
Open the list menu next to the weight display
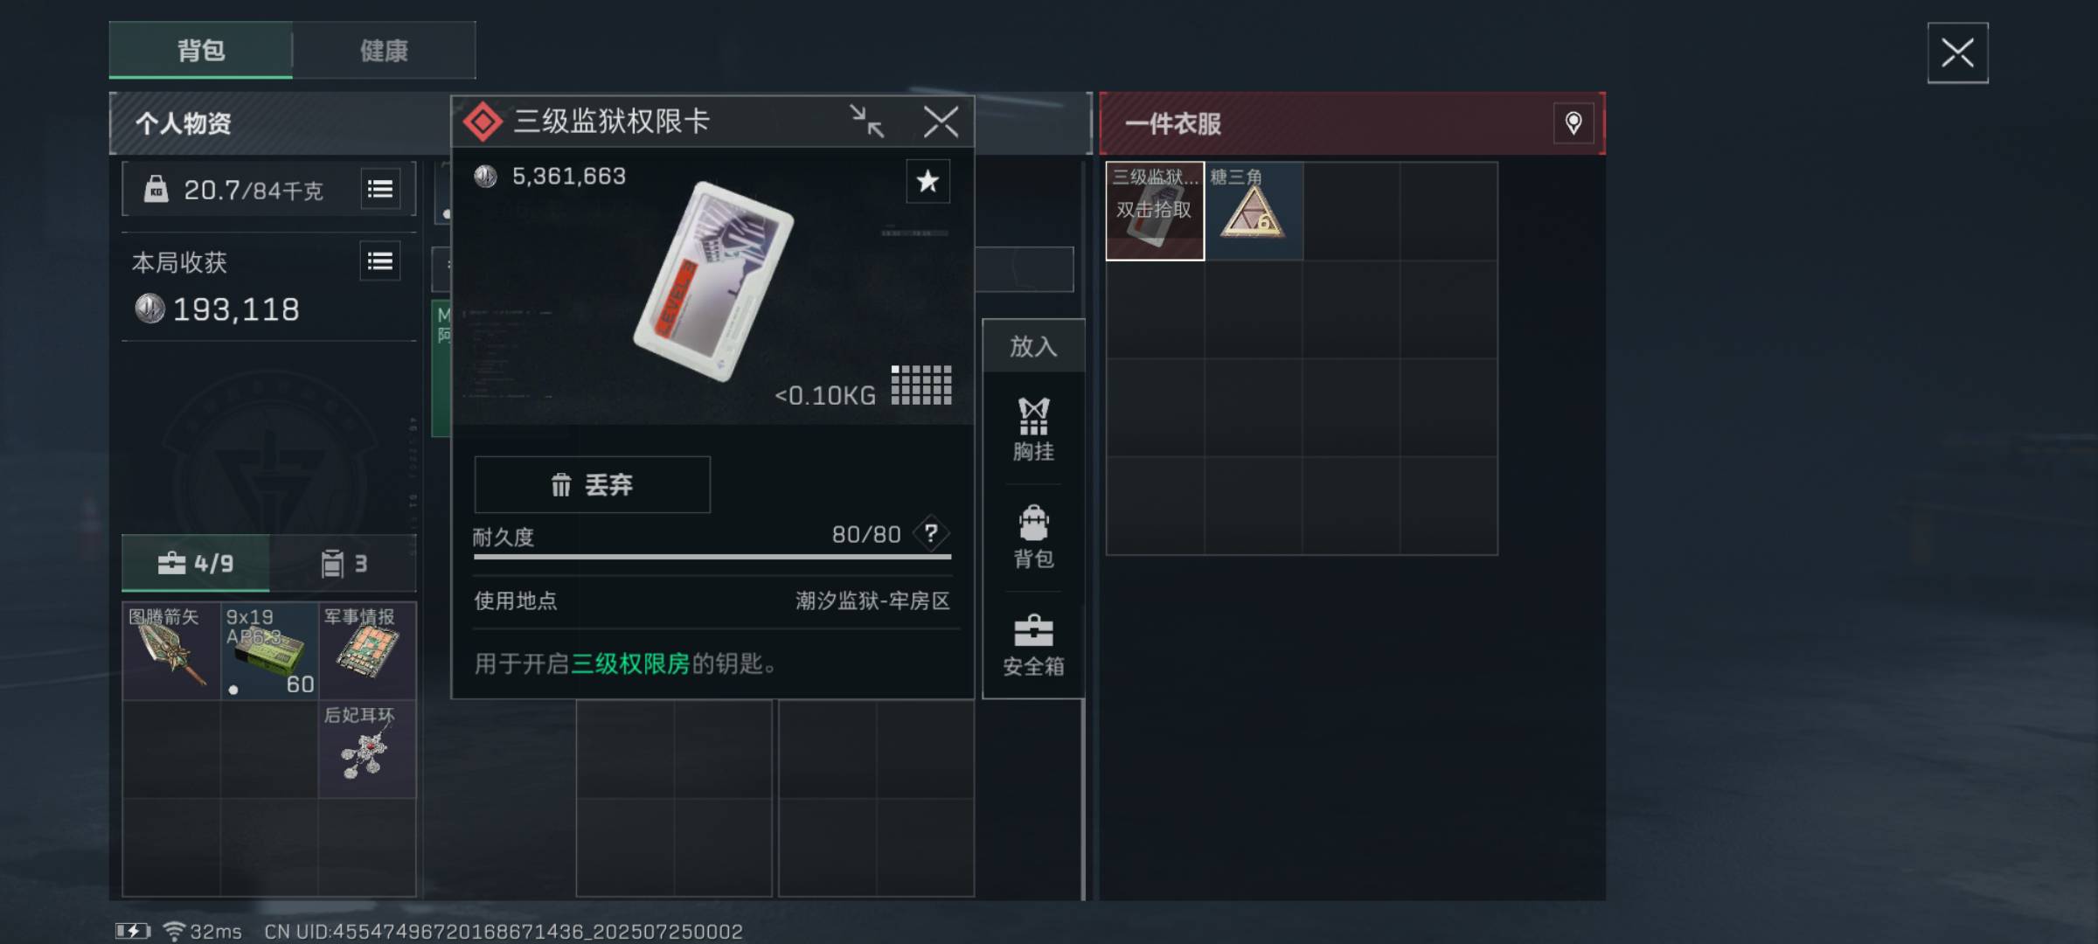click(380, 189)
